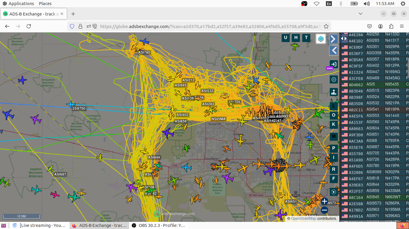The height and width of the screenshot is (229, 409).
Task: Click hex code A4F6D5 in table
Action: tap(356, 166)
